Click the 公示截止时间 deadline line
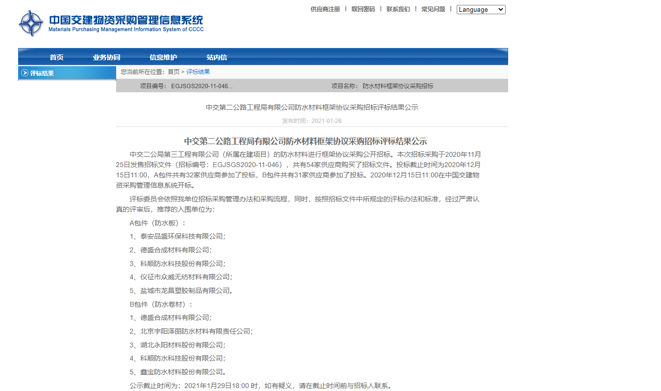This screenshot has height=391, width=661. pyautogui.click(x=261, y=386)
